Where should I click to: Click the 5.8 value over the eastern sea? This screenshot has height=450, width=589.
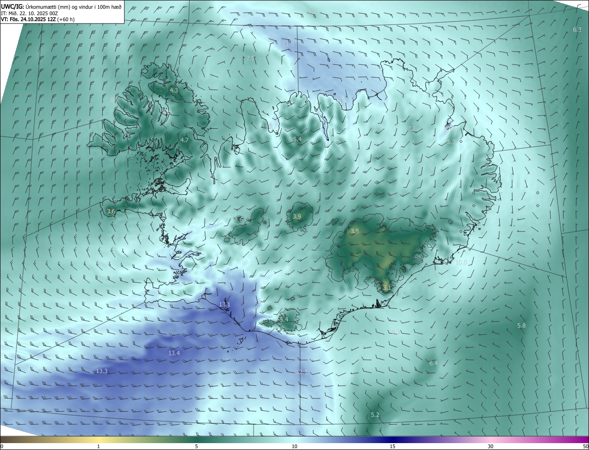pos(521,326)
